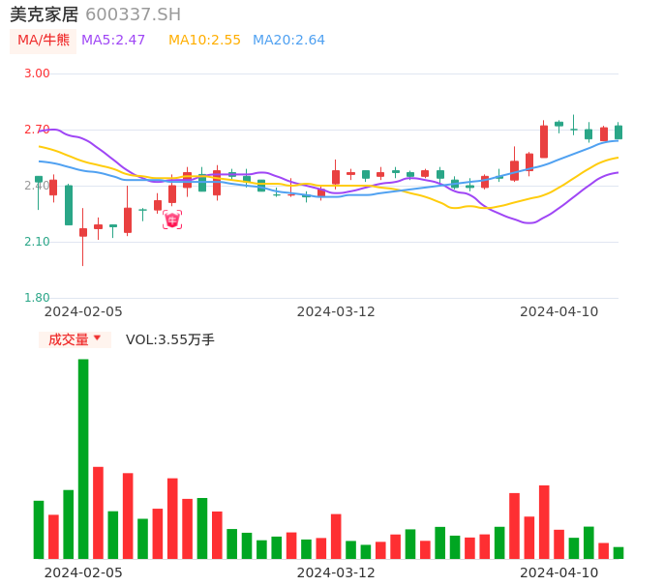Click 2024-02-05 date below the price chart
Image resolution: width=664 pixels, height=586 pixels.
[83, 311]
